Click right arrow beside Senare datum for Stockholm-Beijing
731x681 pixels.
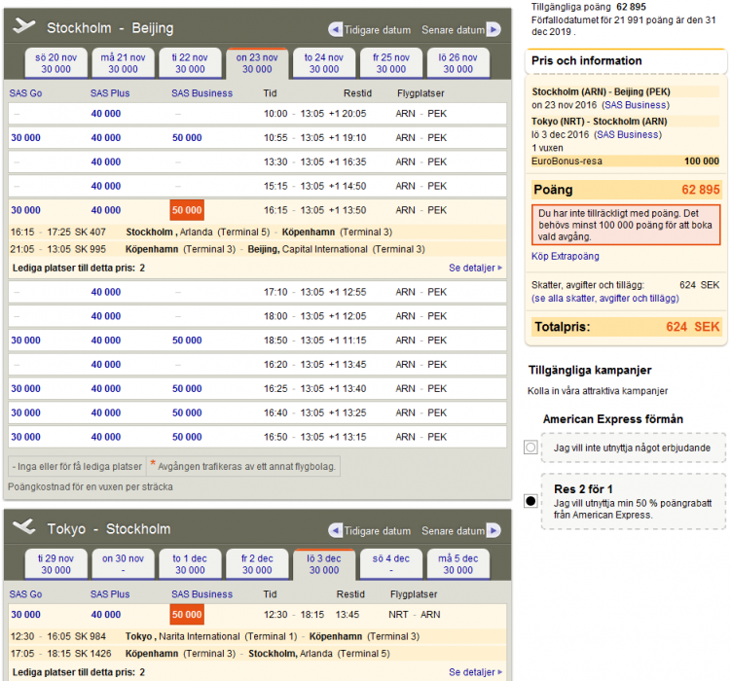pyautogui.click(x=493, y=29)
